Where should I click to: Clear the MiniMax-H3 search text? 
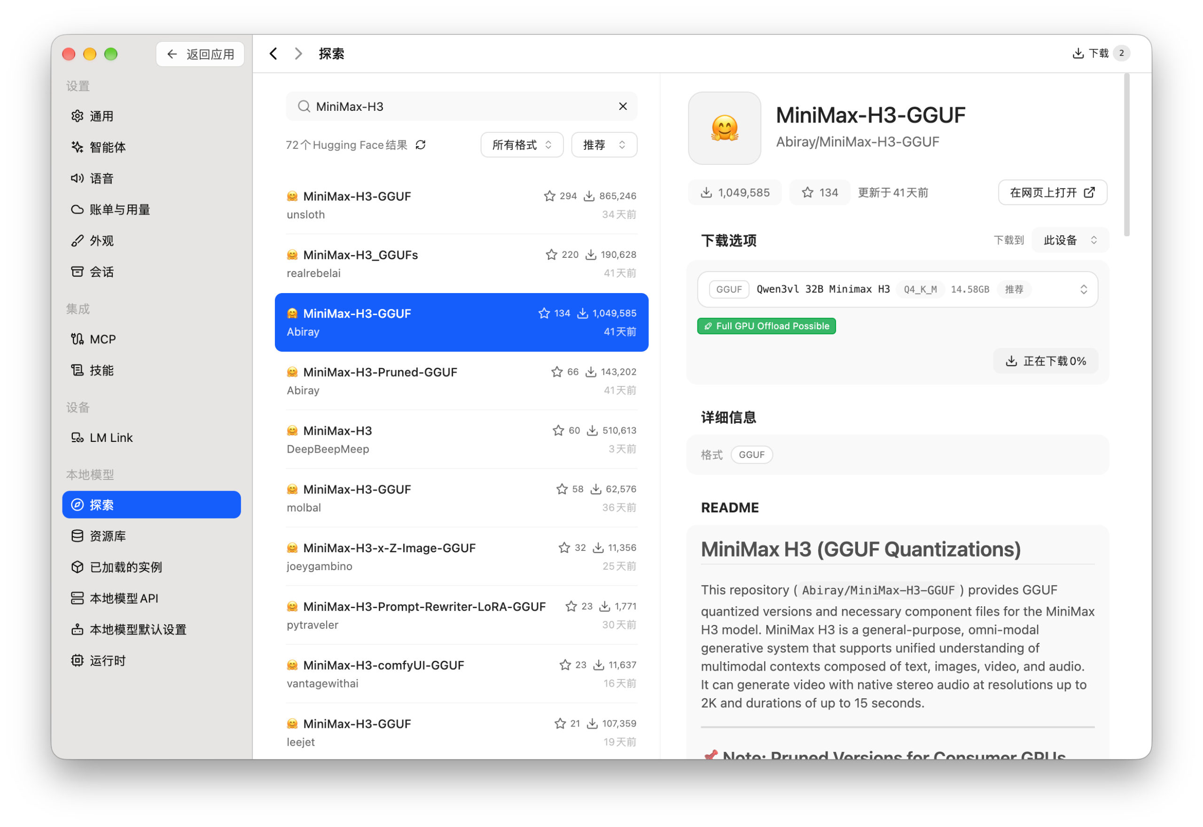click(x=623, y=106)
